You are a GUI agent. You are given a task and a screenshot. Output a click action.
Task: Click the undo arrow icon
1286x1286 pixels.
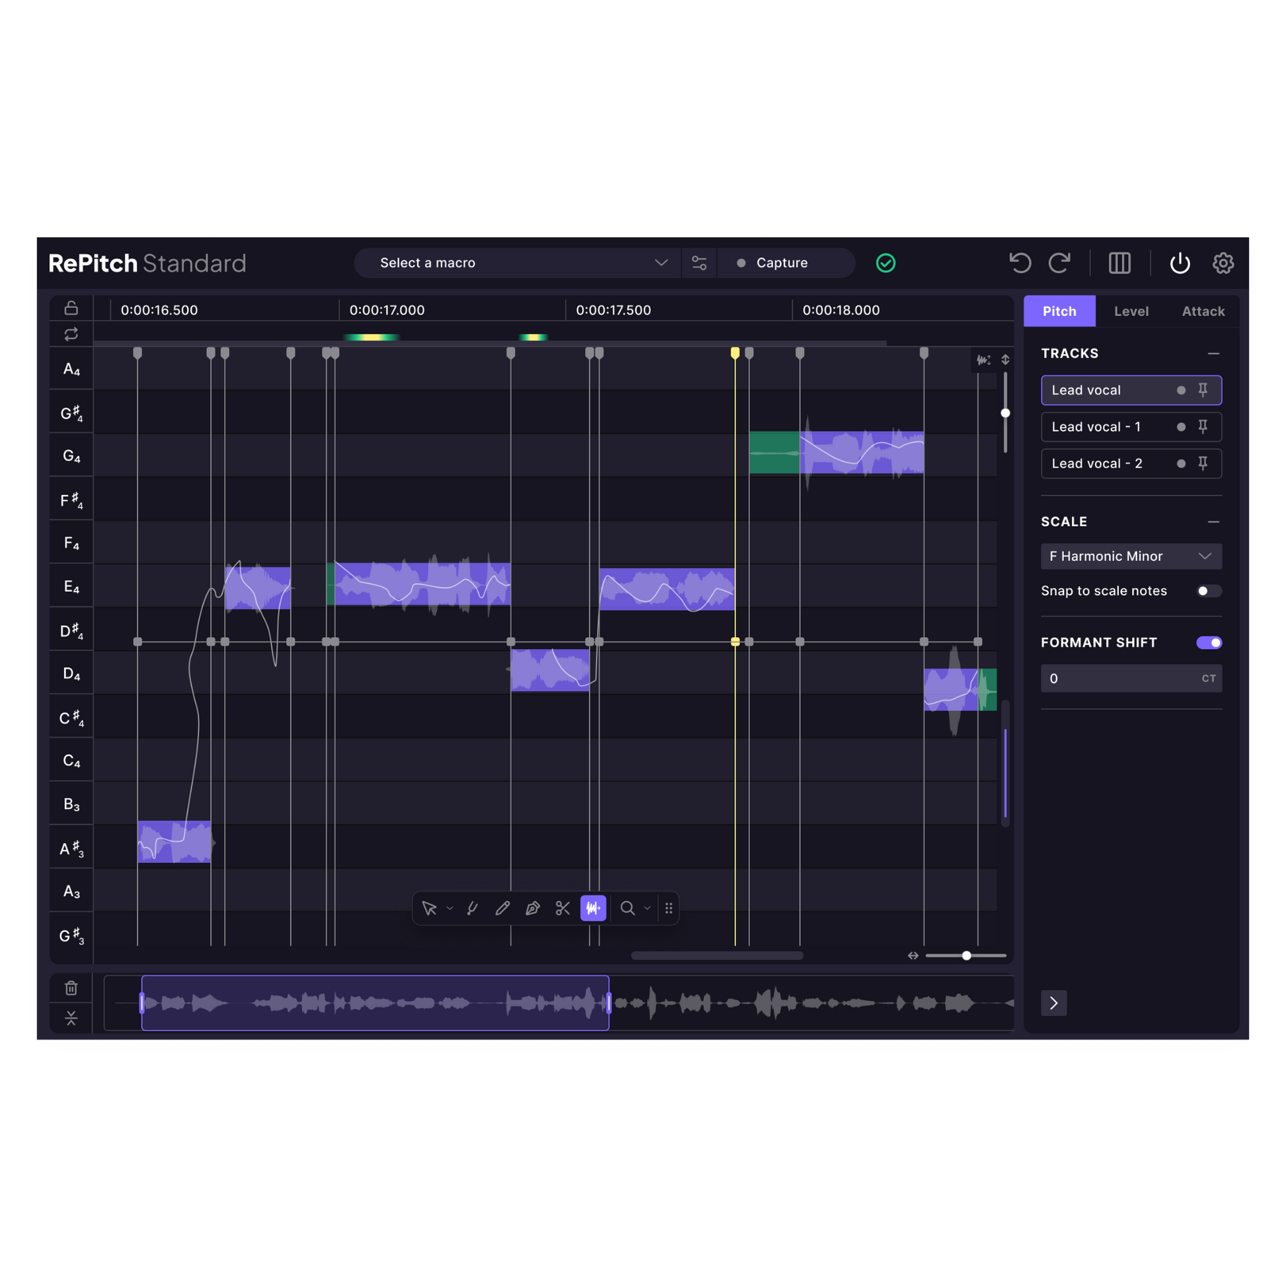coord(1020,263)
